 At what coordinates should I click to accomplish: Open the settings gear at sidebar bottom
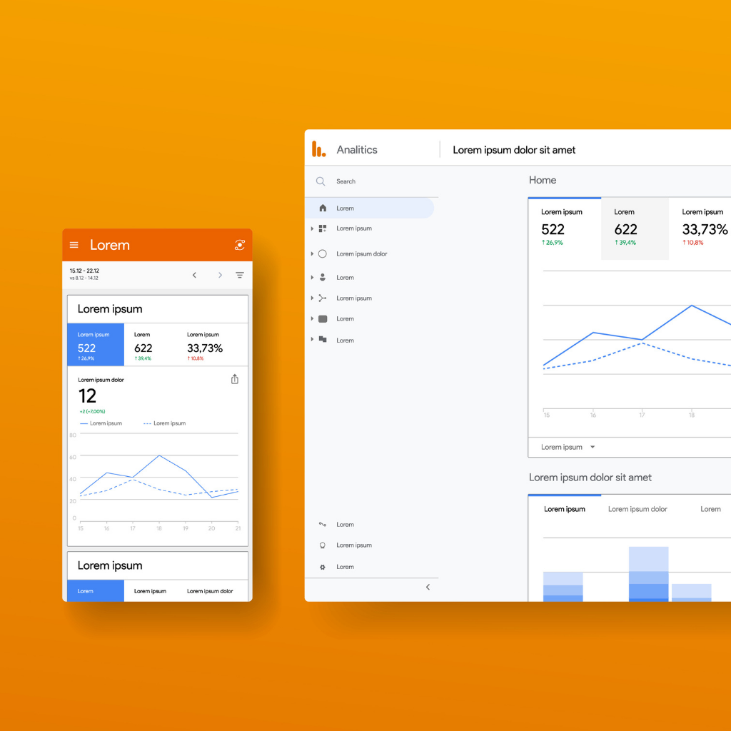point(322,567)
